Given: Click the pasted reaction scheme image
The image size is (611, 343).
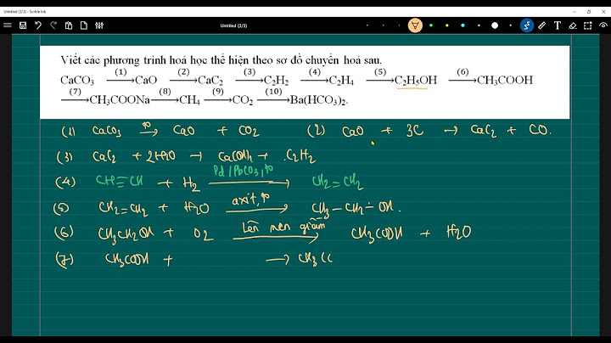Looking at the screenshot, I should 305,82.
